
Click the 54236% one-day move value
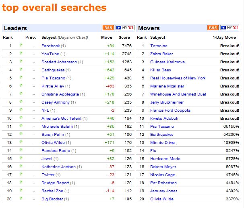click(231, 135)
